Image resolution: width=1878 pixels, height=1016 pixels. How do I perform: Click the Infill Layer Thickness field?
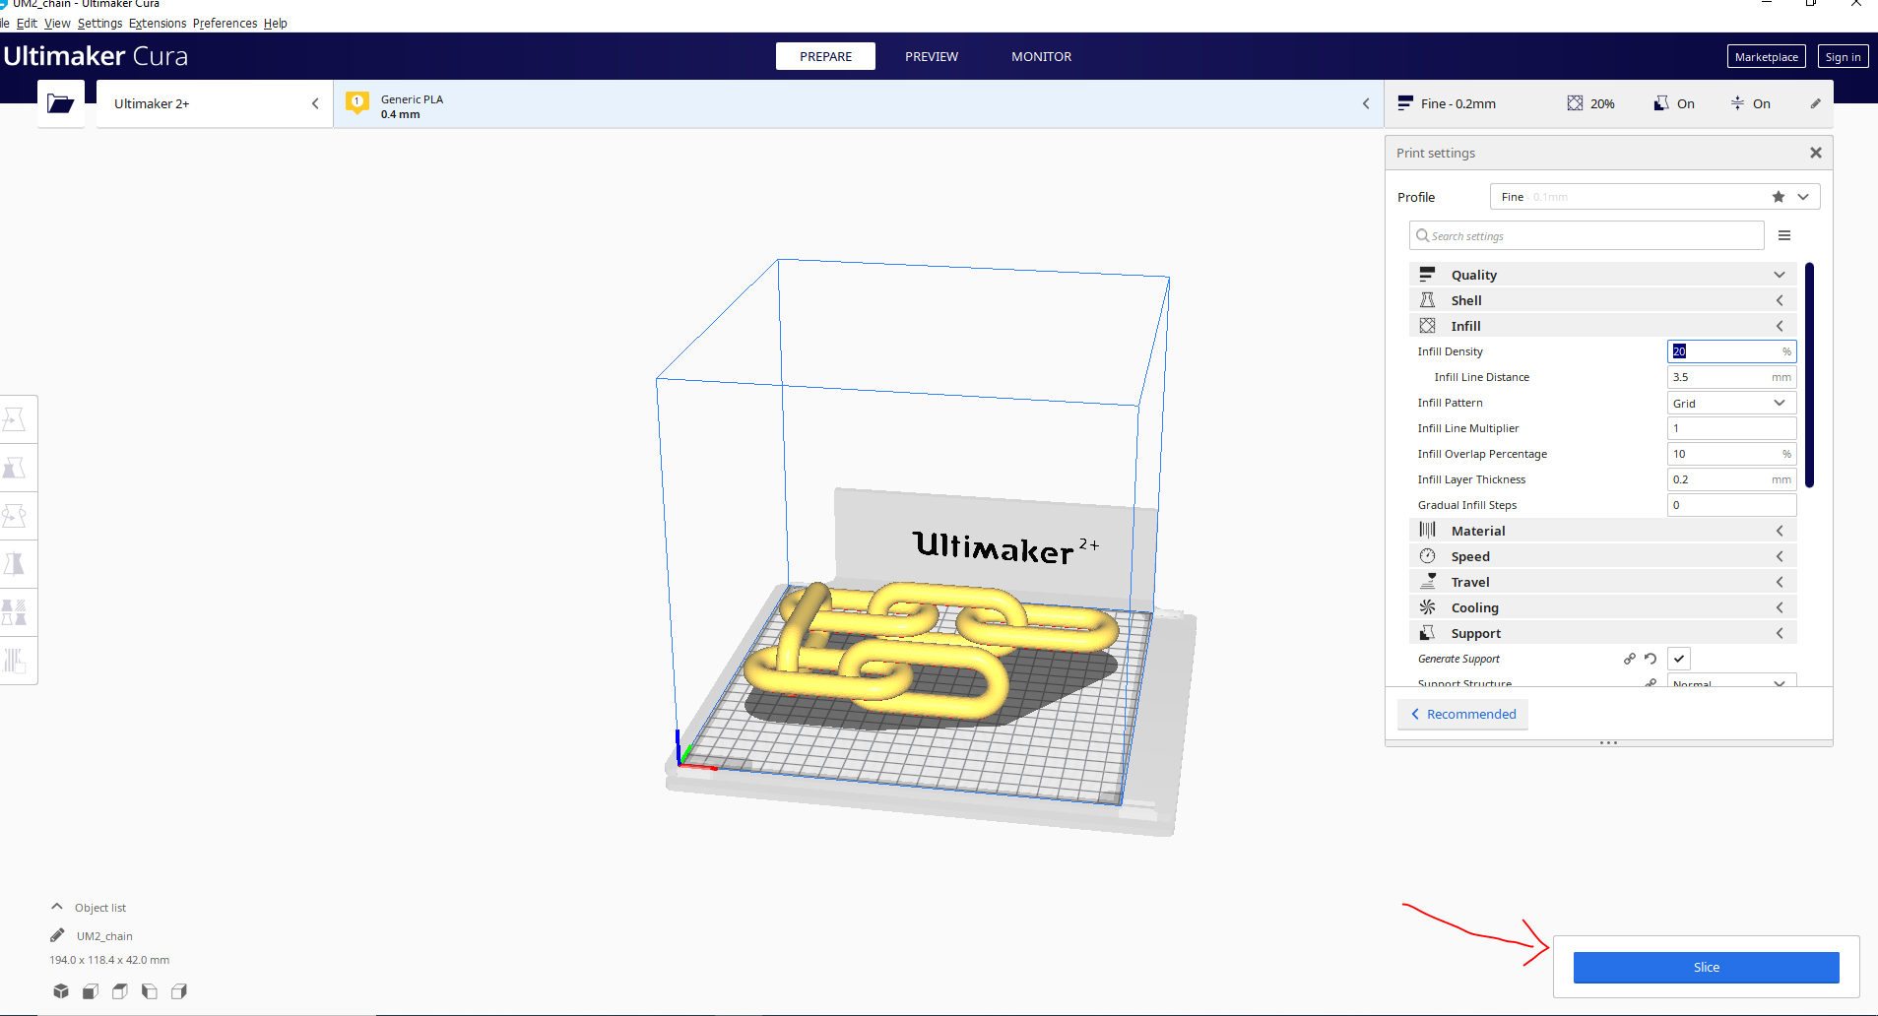(1731, 479)
